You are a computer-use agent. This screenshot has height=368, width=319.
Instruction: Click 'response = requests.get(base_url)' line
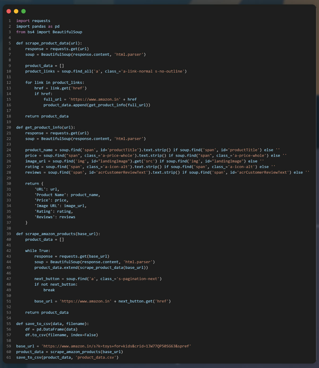coord(72,256)
